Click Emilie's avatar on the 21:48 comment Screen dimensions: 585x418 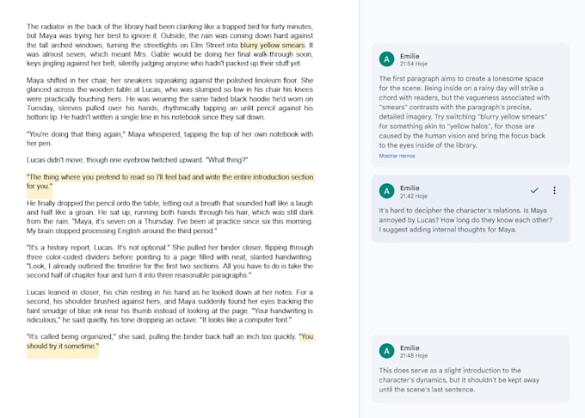pyautogui.click(x=386, y=351)
